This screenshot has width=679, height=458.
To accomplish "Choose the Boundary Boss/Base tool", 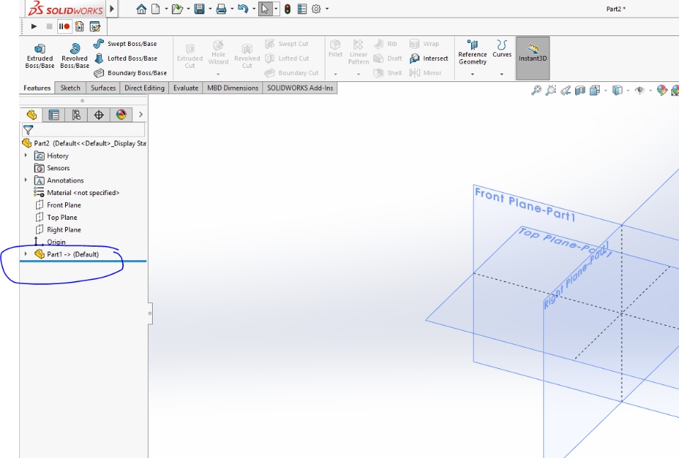I will coord(130,73).
